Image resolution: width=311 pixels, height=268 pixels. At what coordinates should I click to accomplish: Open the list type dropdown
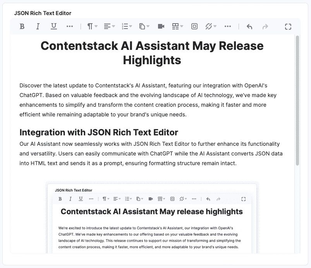127,26
